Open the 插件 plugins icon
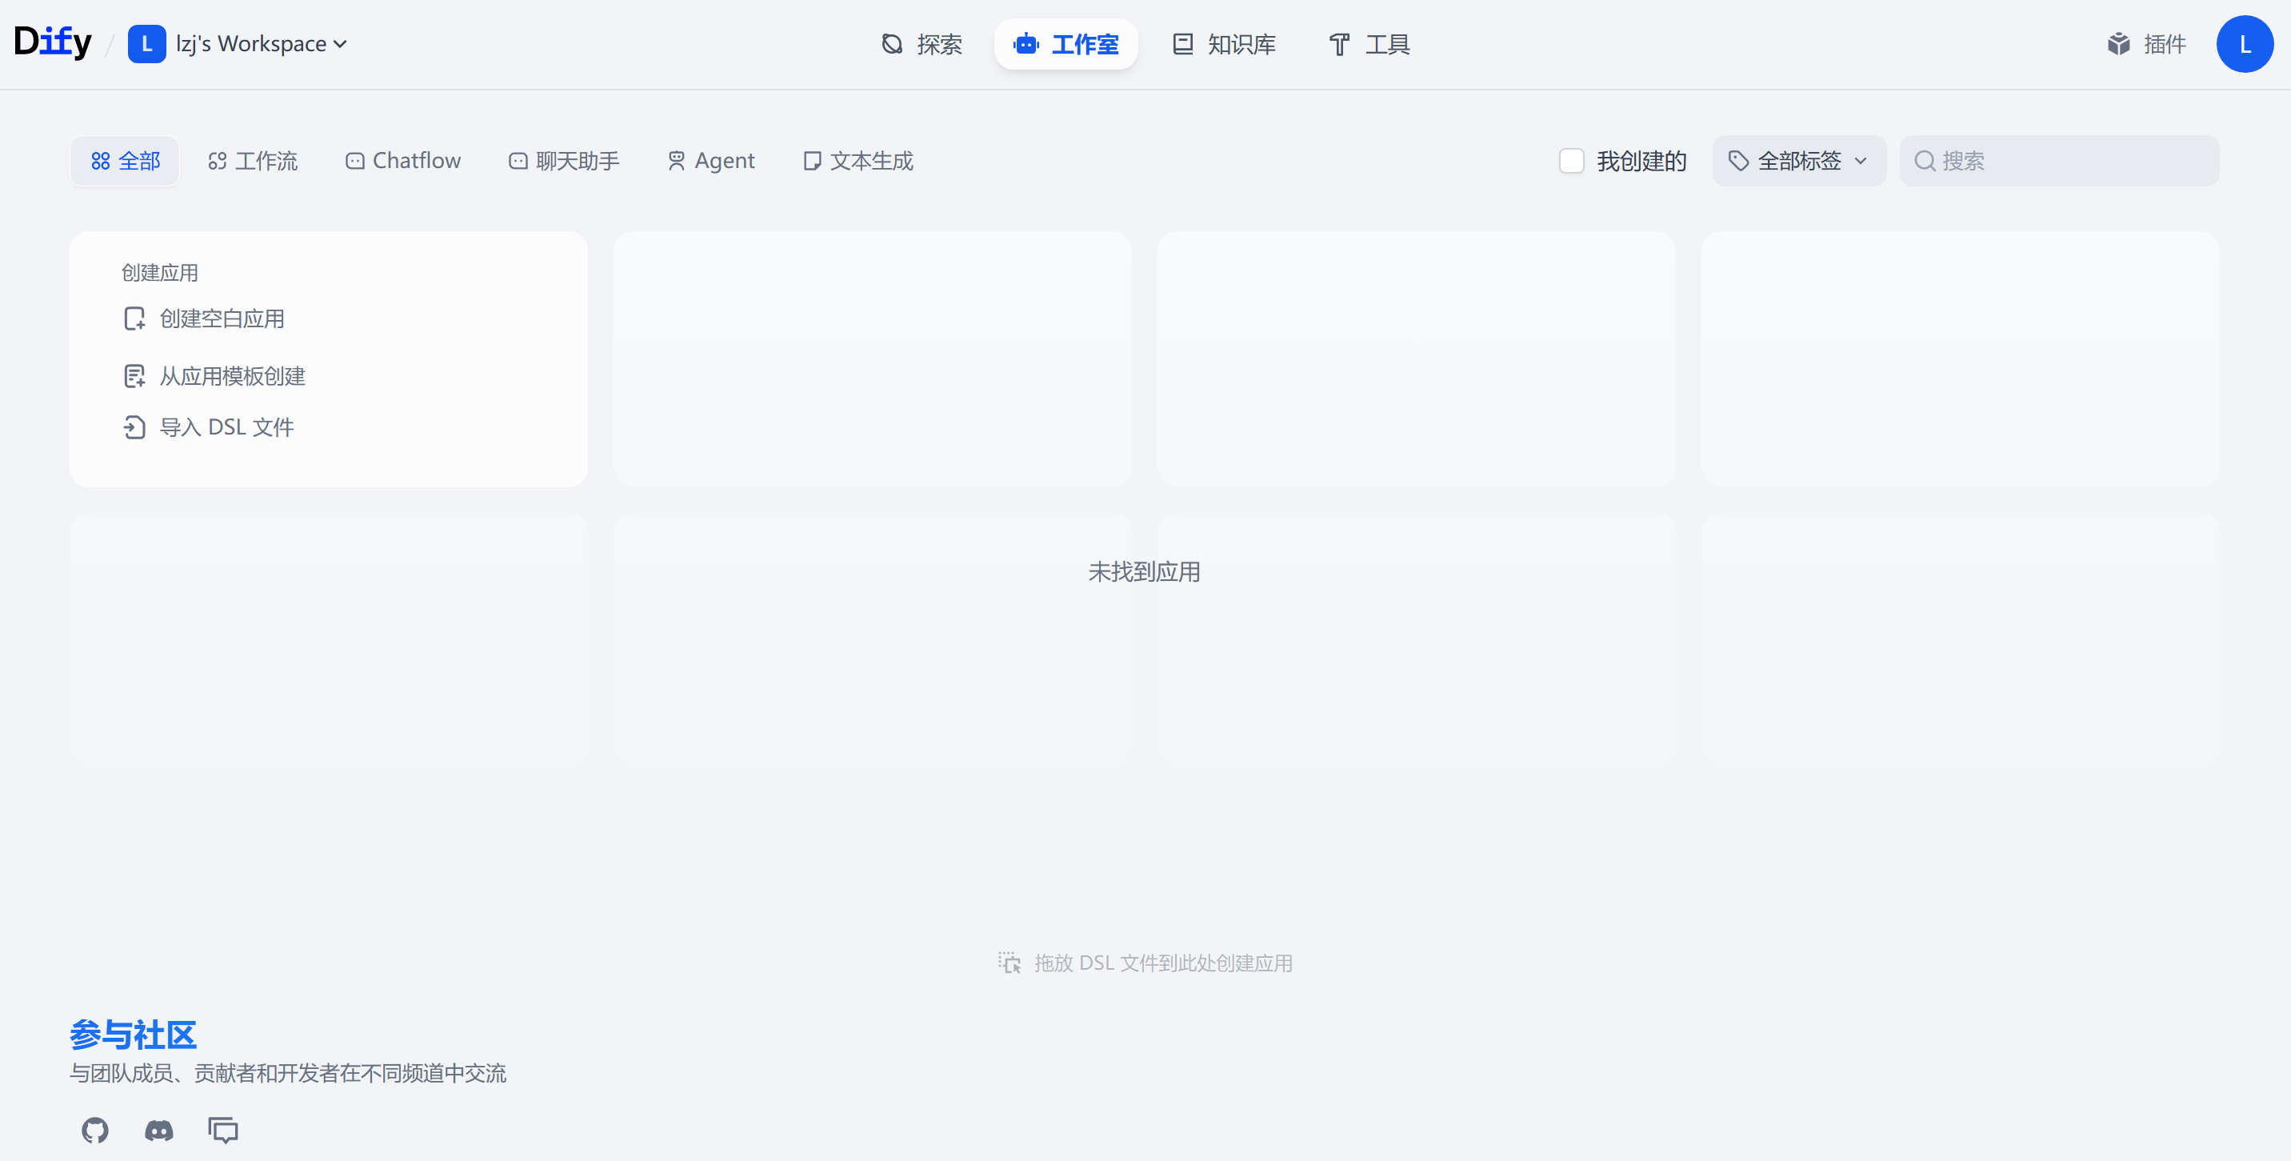Image resolution: width=2291 pixels, height=1161 pixels. (x=2118, y=43)
